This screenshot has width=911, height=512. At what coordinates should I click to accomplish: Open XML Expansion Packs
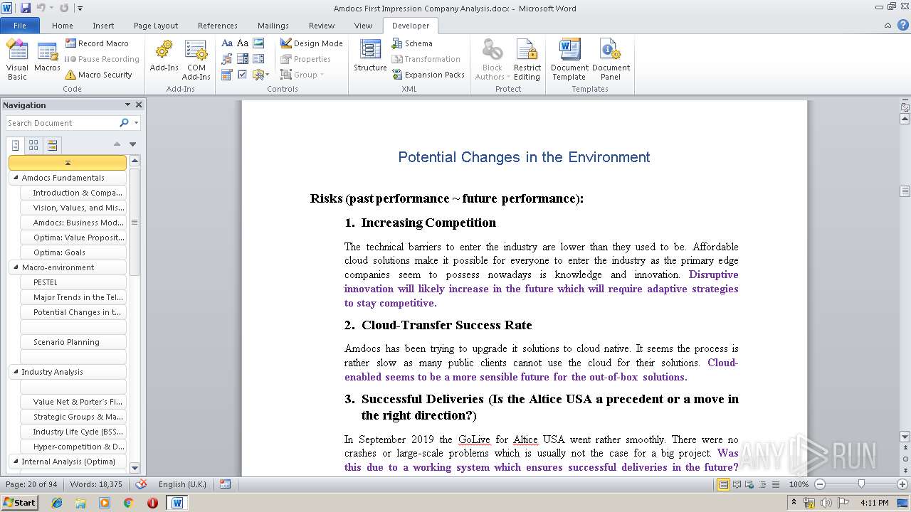428,75
